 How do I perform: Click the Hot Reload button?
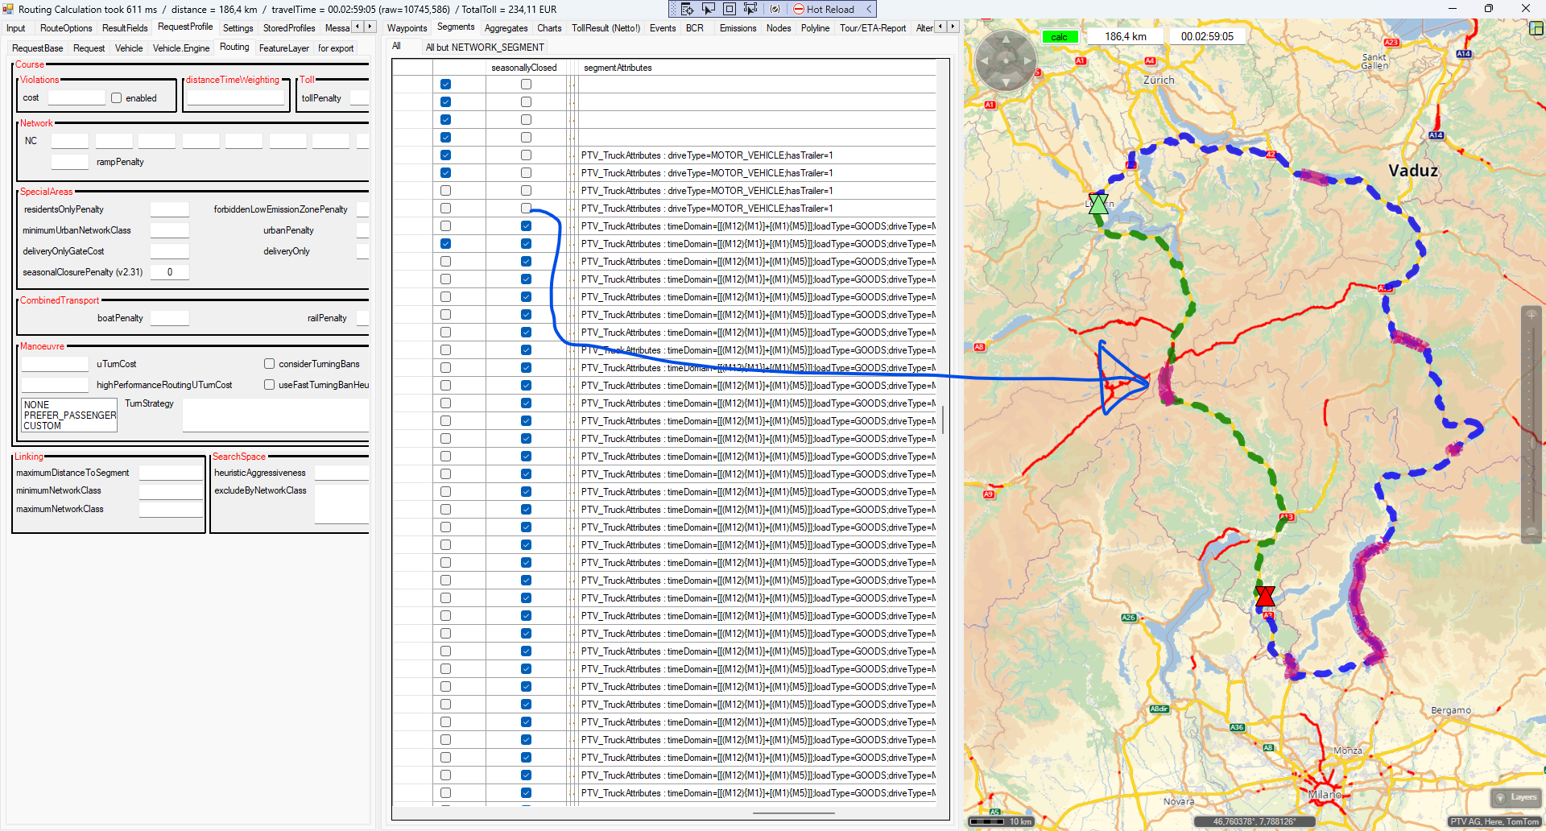pos(824,9)
